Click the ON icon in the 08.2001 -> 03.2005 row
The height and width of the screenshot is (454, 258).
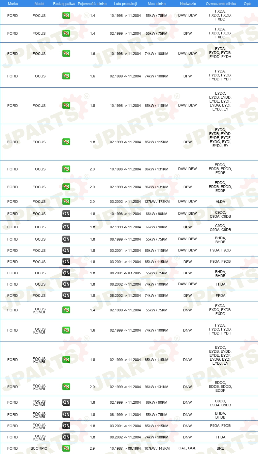point(66,273)
